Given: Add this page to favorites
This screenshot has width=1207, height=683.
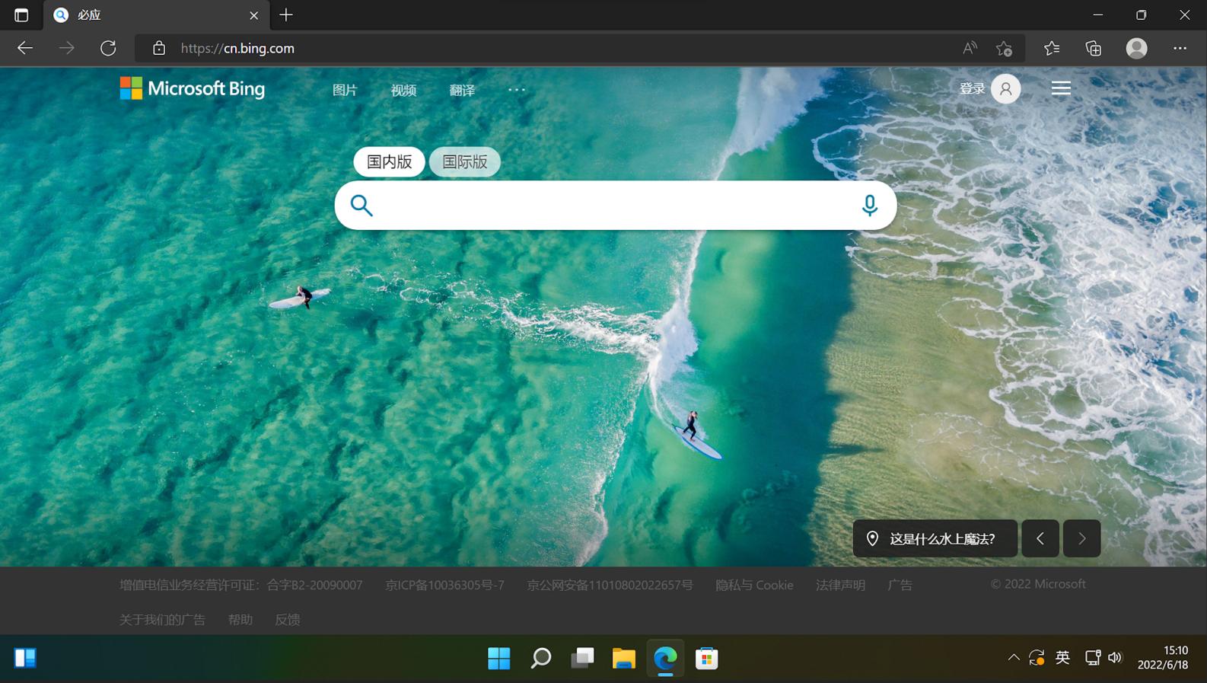Looking at the screenshot, I should [x=1004, y=48].
